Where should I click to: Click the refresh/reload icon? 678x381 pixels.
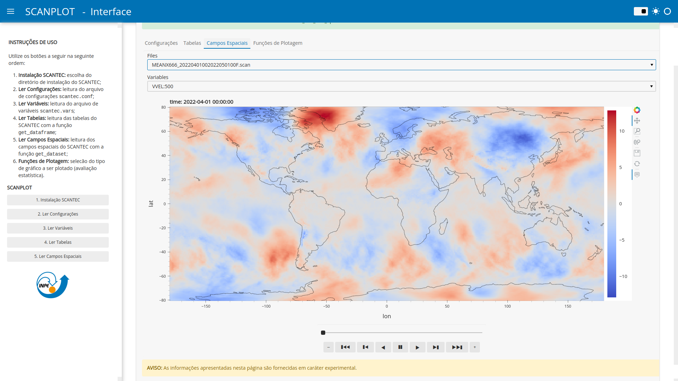point(637,163)
